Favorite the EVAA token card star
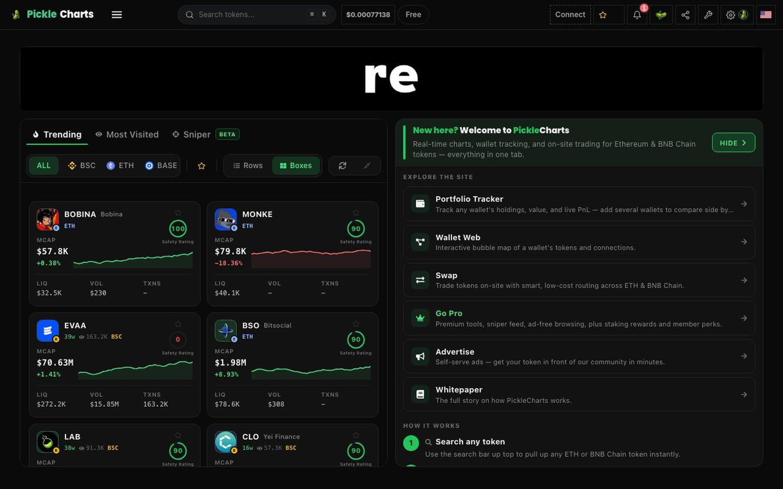783x489 pixels. coord(178,324)
